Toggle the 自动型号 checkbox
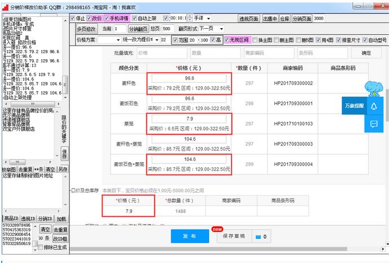390x263 pixels. click(365, 40)
